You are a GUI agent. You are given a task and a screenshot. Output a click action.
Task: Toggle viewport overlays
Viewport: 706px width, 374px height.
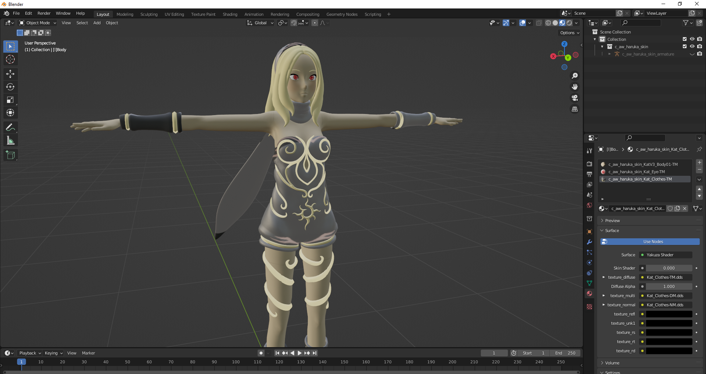point(523,23)
